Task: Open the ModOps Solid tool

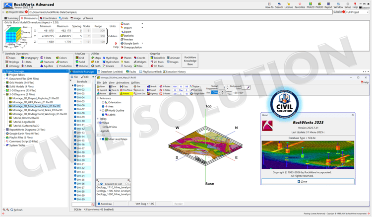Action: coord(80,62)
